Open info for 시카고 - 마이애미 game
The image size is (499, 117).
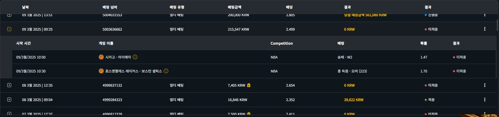click(x=135, y=57)
